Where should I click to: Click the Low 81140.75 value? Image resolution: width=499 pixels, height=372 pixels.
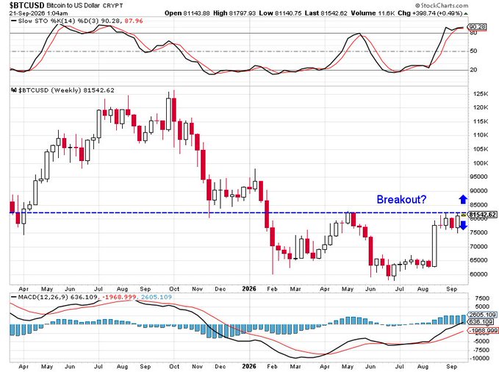[x=280, y=13]
